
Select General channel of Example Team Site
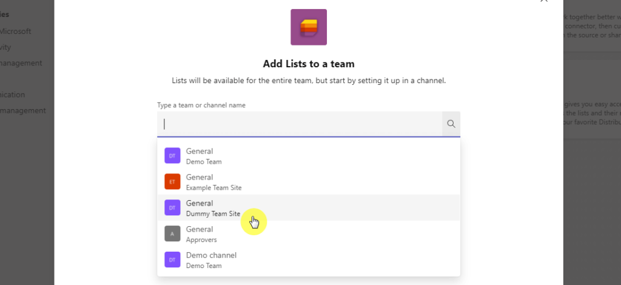coord(309,182)
